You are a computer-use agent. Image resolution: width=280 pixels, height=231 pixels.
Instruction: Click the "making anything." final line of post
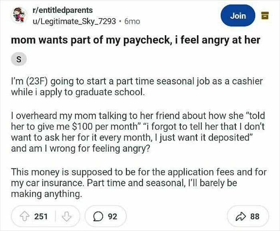click(46, 194)
